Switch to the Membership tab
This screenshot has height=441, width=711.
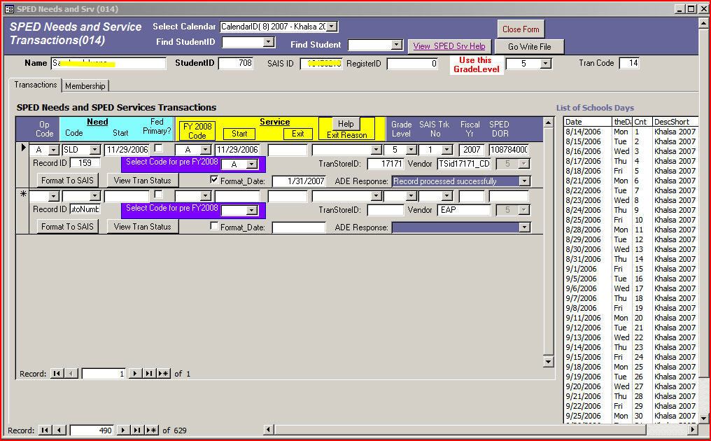pos(85,85)
